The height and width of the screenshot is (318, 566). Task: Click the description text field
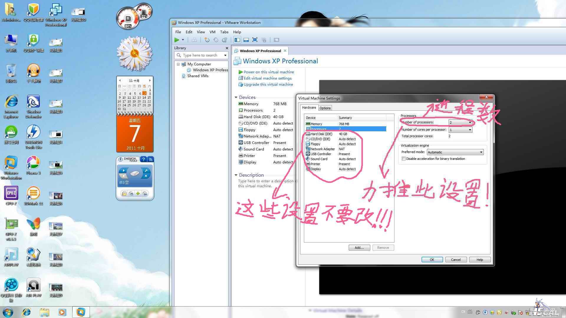(x=267, y=183)
